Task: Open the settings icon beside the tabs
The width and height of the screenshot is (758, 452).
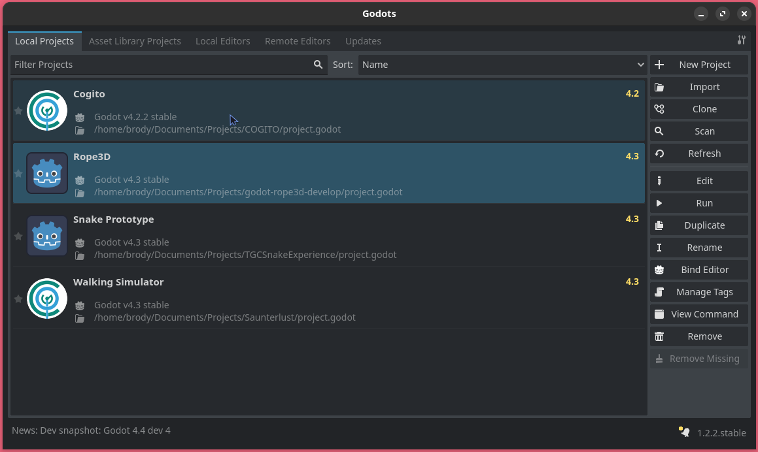Action: (x=741, y=40)
